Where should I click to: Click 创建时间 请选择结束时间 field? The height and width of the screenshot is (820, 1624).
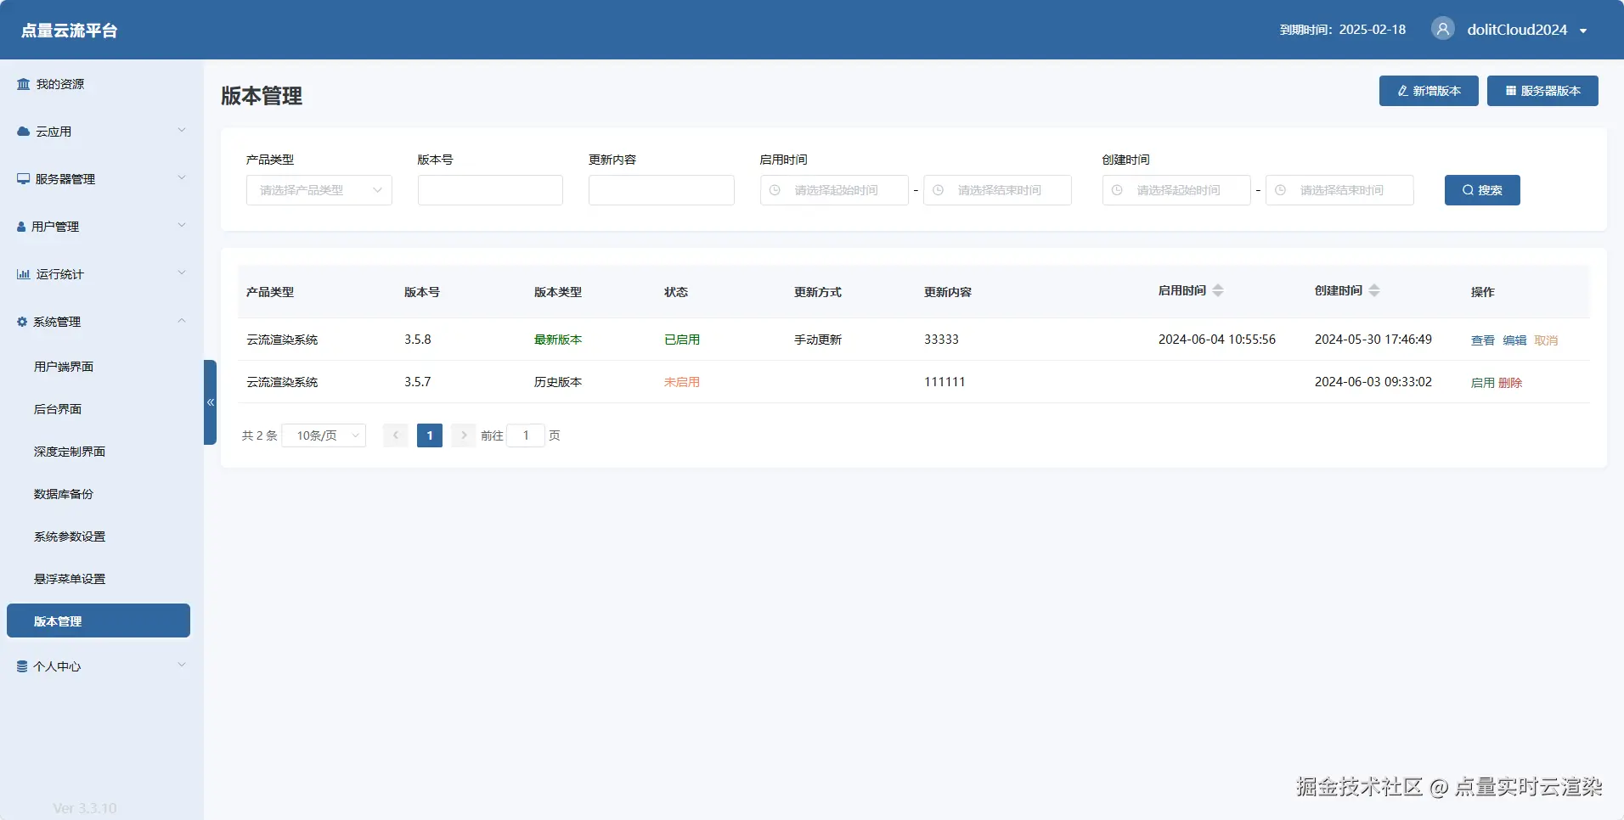(1339, 190)
